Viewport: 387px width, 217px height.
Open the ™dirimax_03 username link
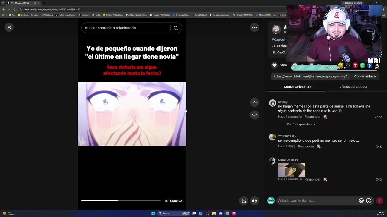287,136
